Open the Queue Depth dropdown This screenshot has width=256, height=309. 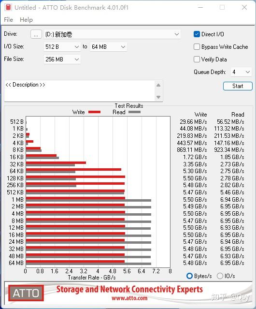click(x=241, y=72)
